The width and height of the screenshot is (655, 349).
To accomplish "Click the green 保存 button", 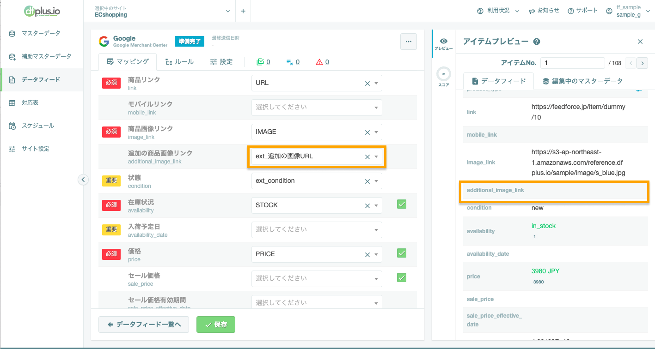I will click(216, 325).
